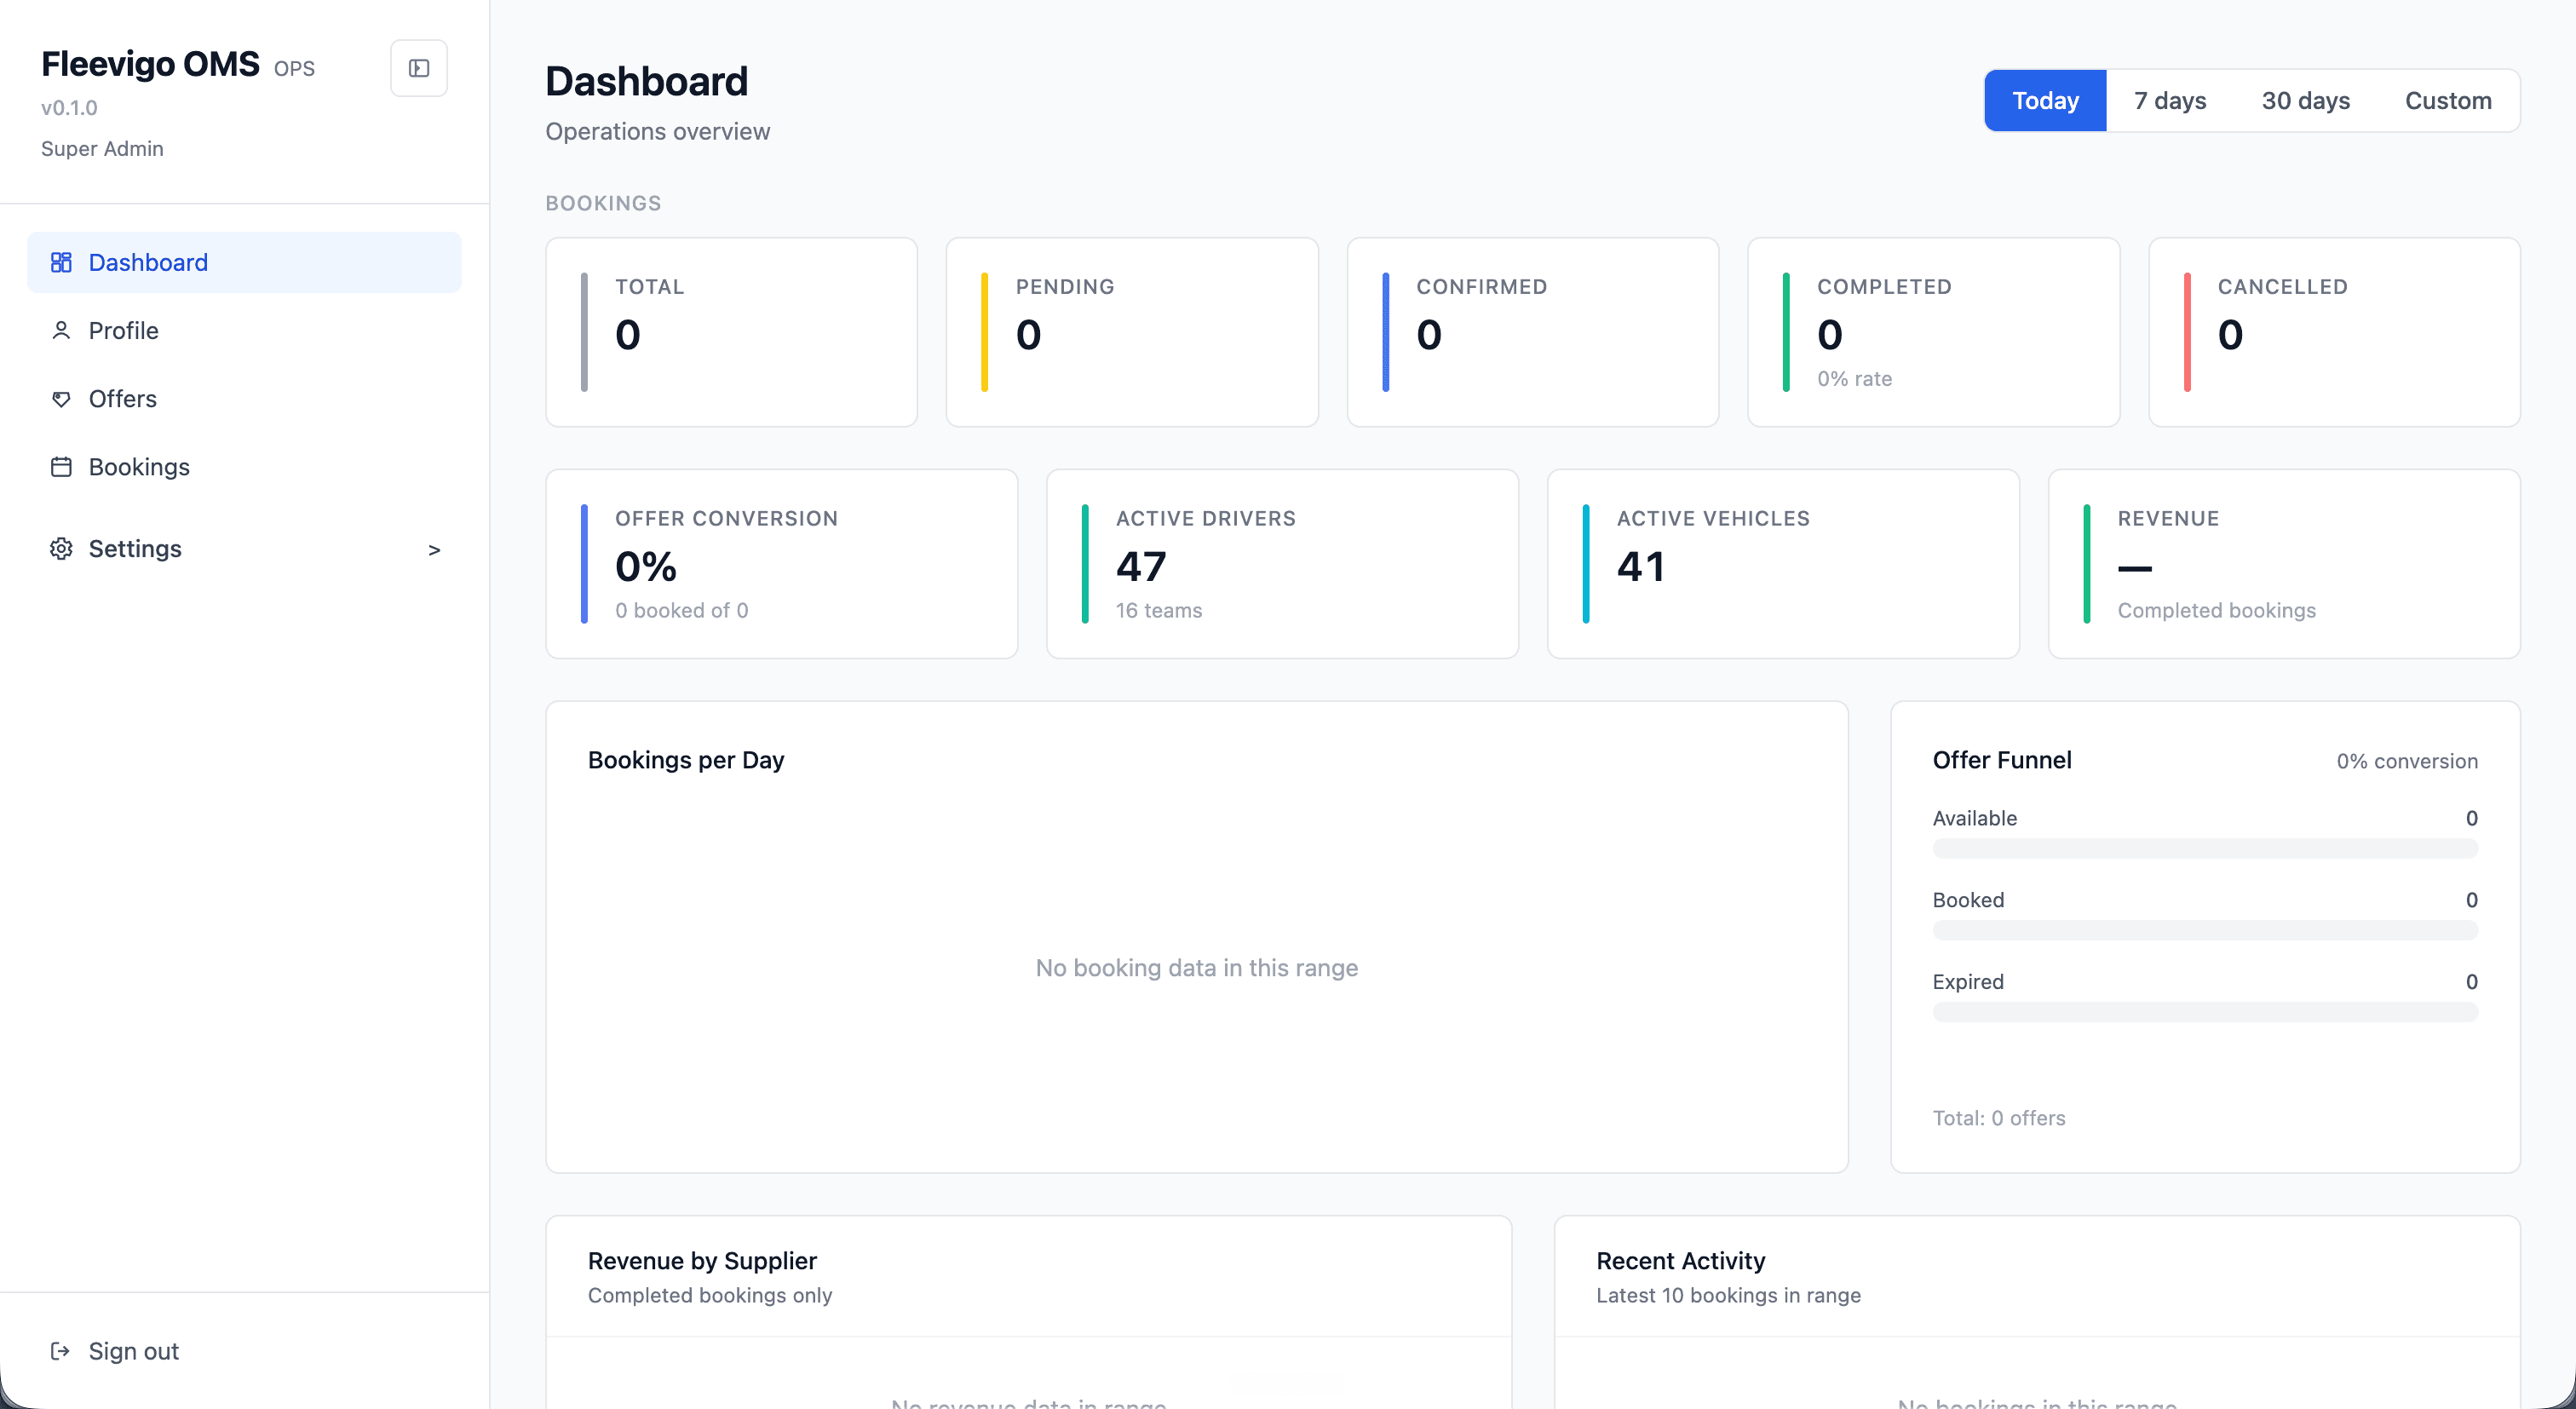Click the 'Fleevigo OMS' title

click(150, 64)
